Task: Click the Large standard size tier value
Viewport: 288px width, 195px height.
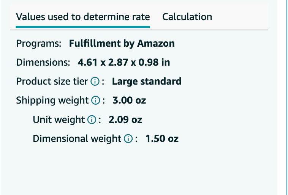Action: pyautogui.click(x=147, y=82)
